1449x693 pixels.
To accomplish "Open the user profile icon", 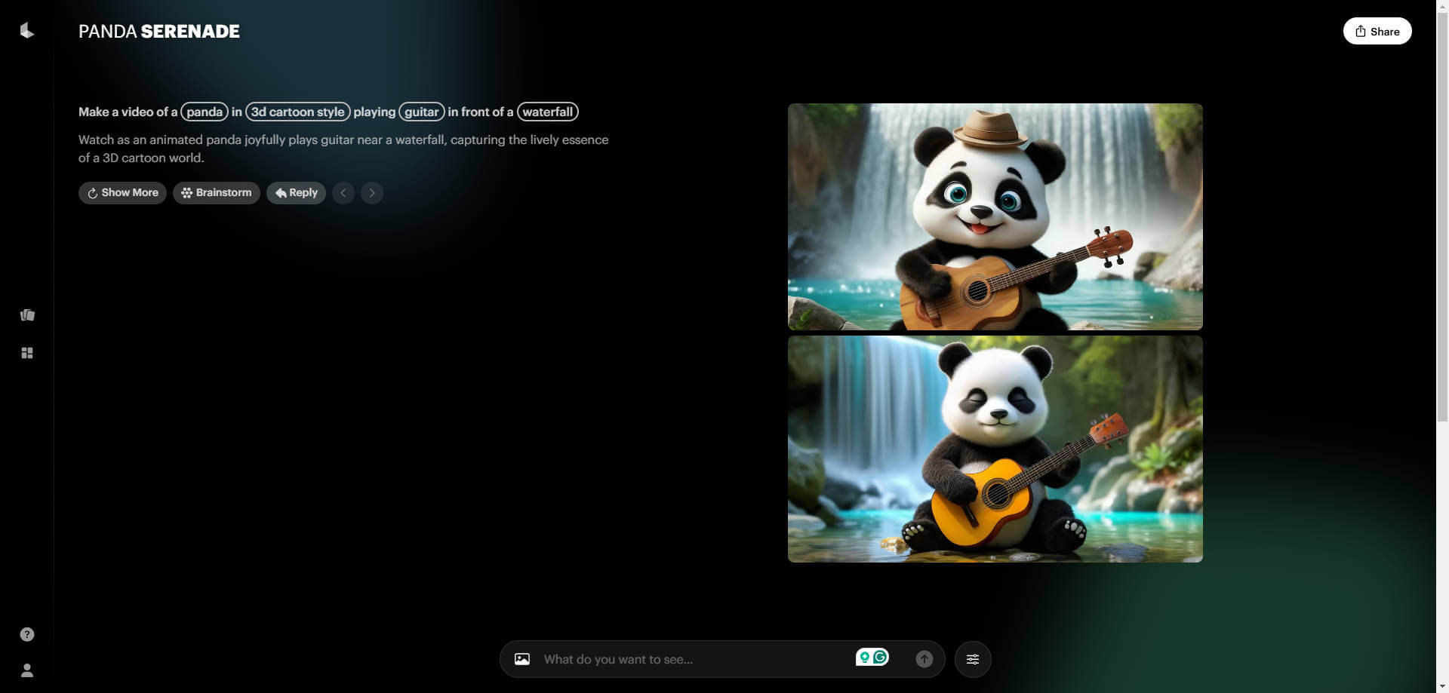I will click(27, 670).
